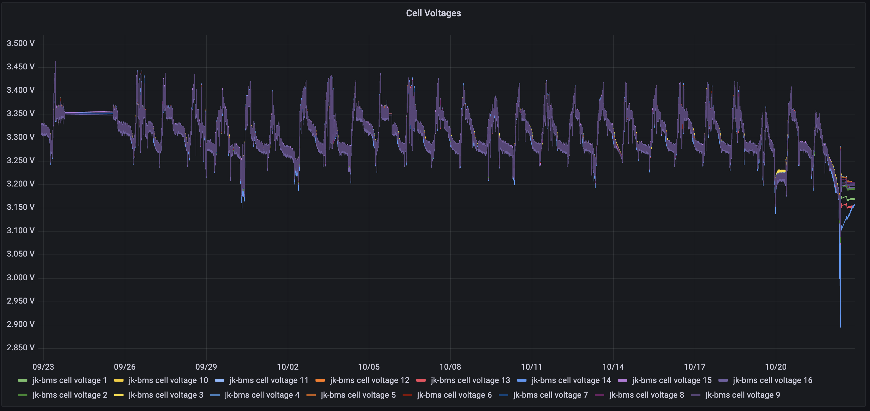The height and width of the screenshot is (411, 870).
Task: Isolate jk-bms cell voltage 11 series
Action: point(269,380)
